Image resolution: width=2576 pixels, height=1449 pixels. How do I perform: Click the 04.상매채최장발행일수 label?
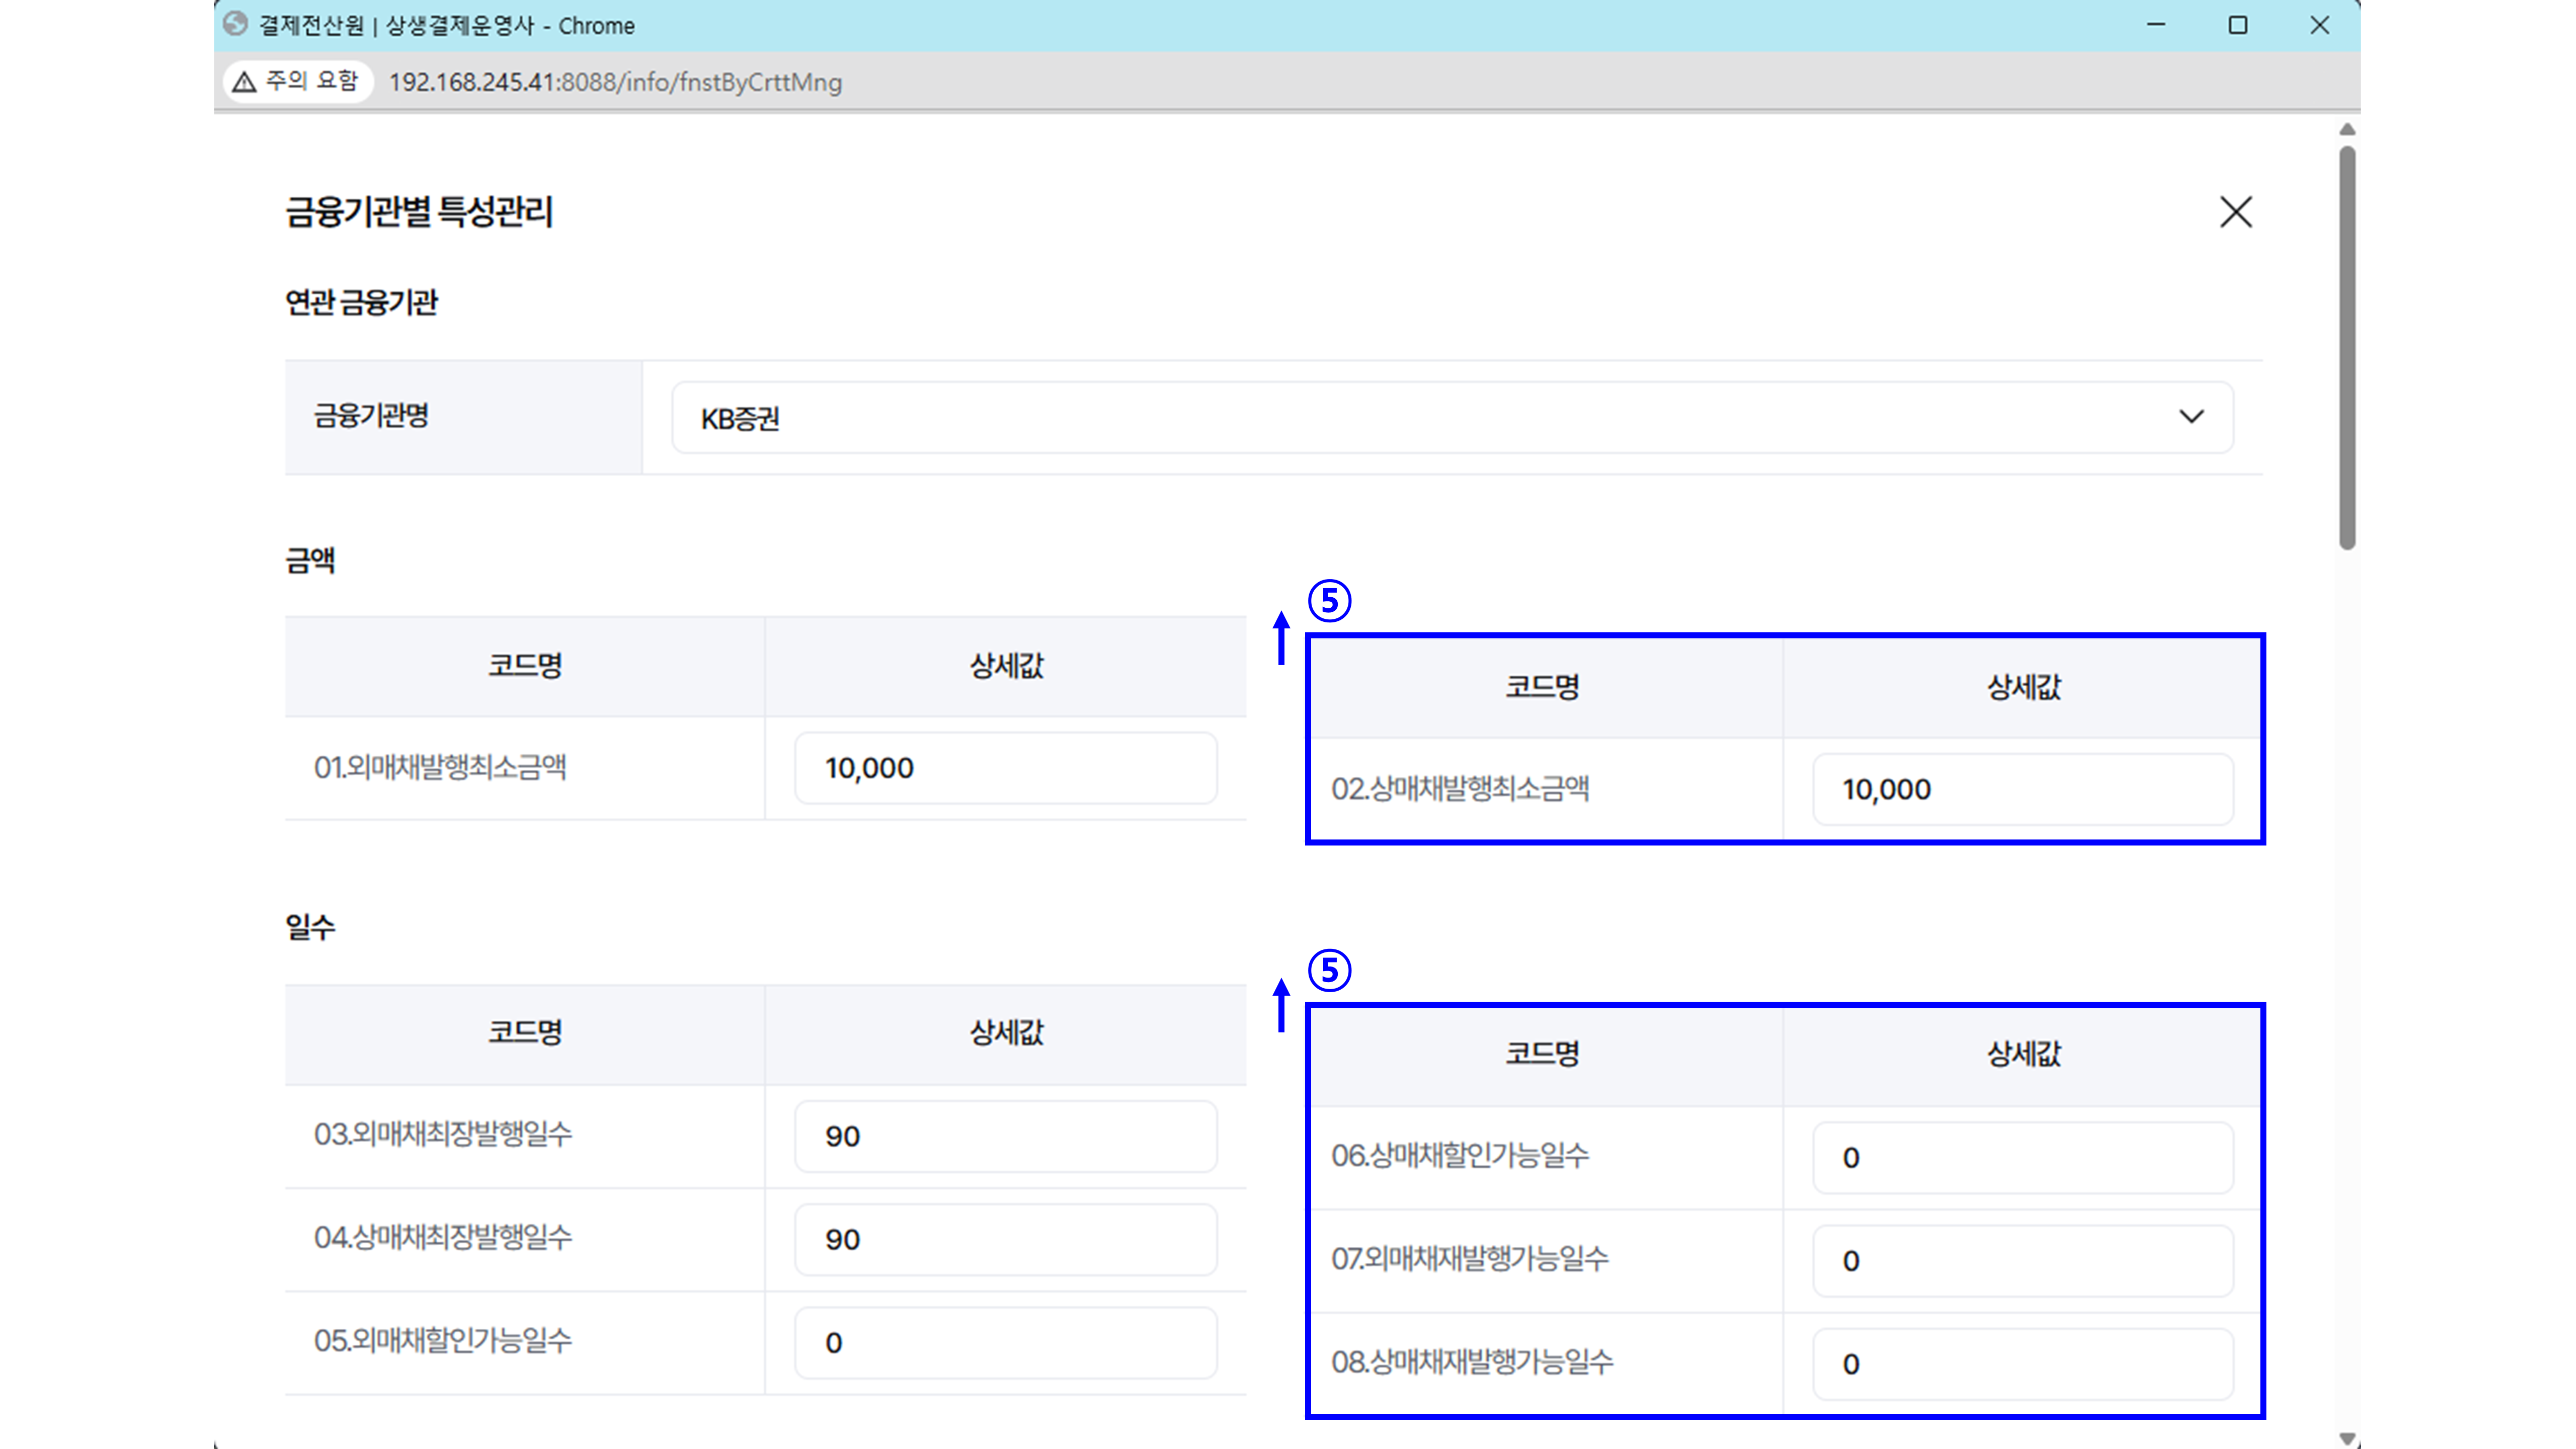pos(442,1237)
